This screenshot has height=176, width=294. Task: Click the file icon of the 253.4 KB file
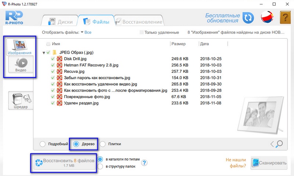coord(60,90)
